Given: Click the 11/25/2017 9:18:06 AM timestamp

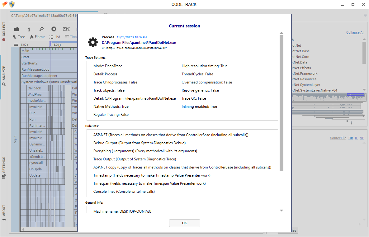Looking at the screenshot, I should click(132, 37).
